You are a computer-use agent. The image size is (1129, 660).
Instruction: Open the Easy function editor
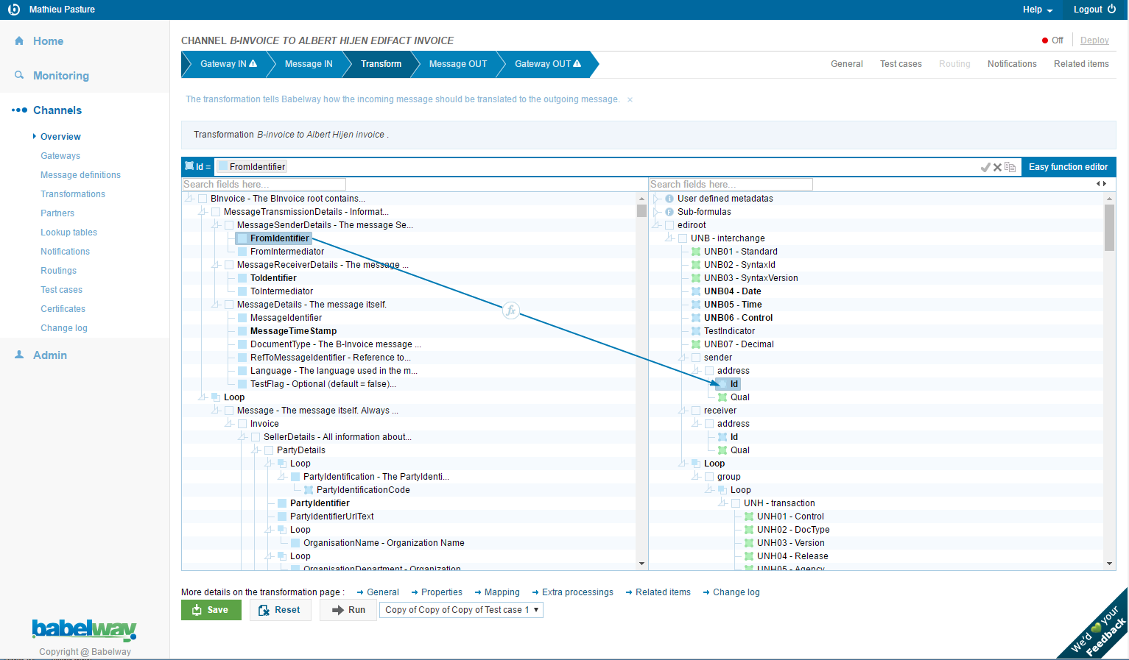[x=1068, y=167]
